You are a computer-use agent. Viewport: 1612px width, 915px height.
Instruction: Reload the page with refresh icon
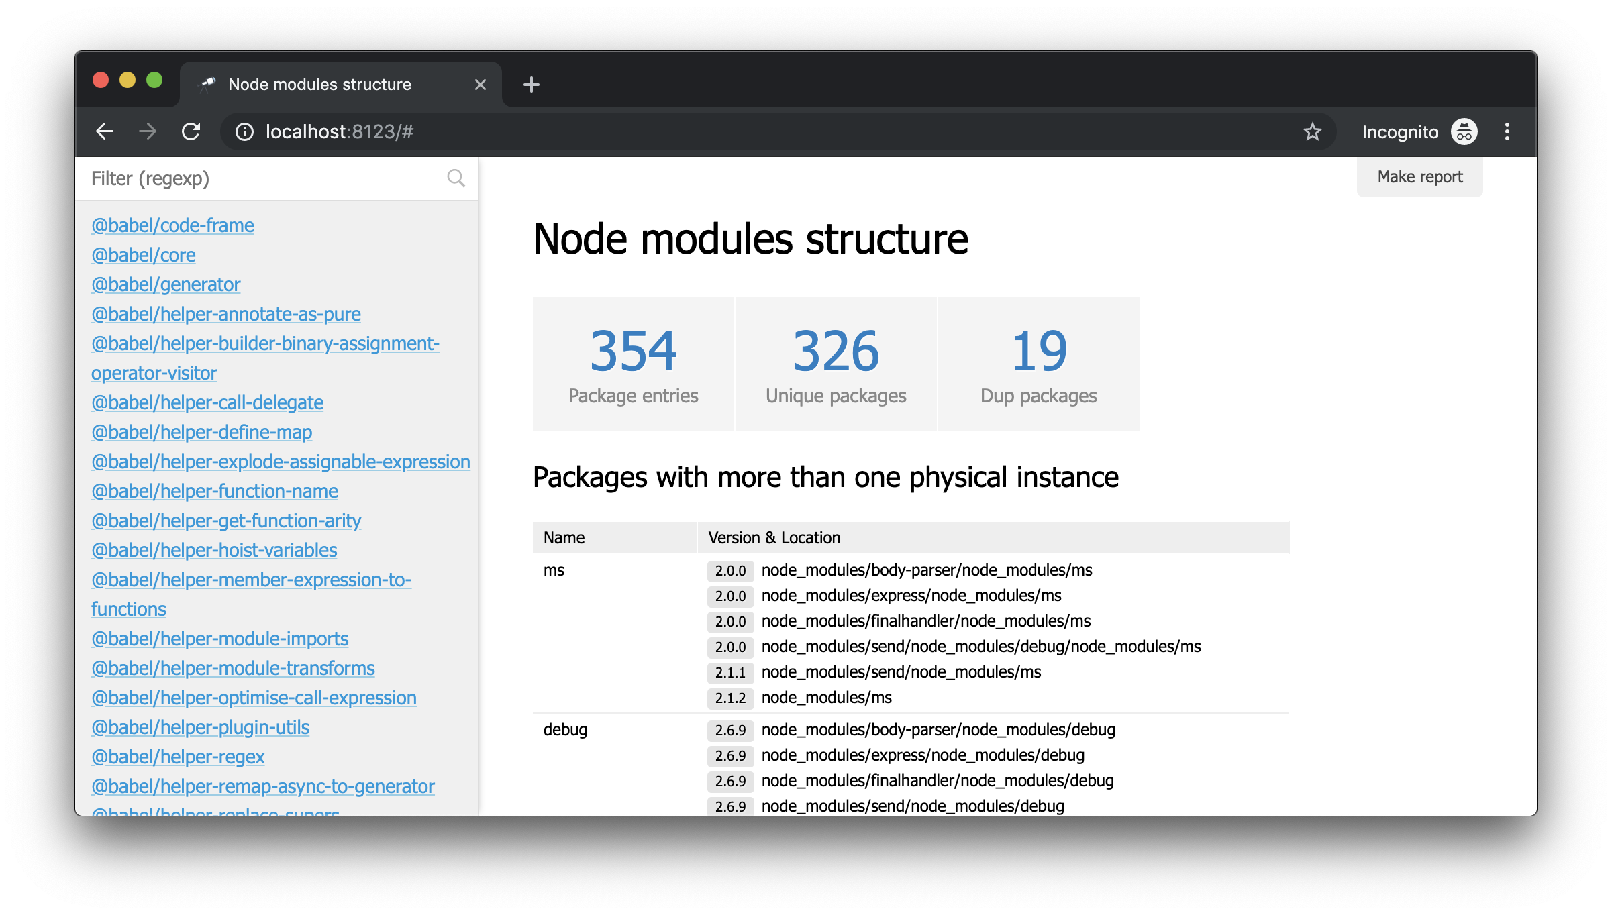tap(191, 131)
